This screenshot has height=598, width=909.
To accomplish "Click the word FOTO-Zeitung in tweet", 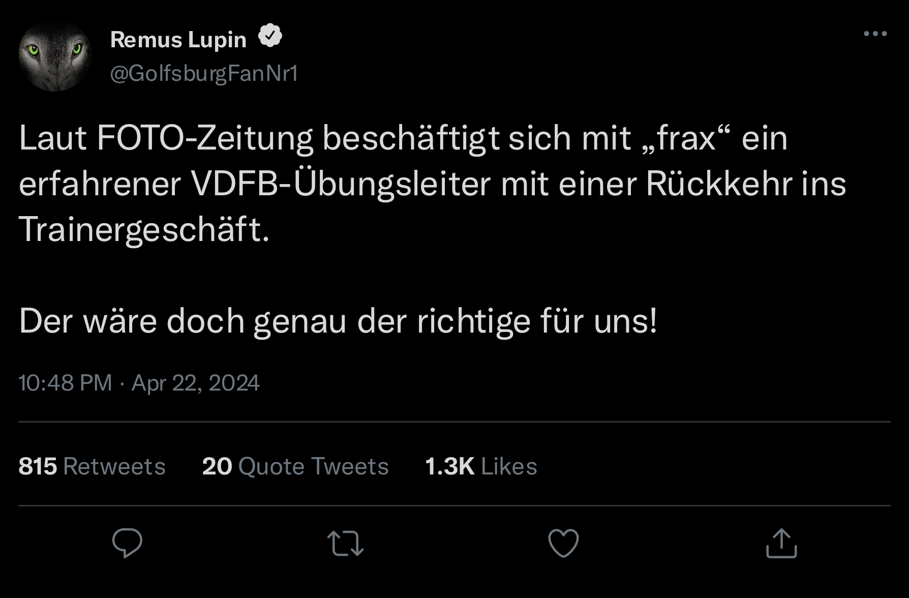I will 204,138.
